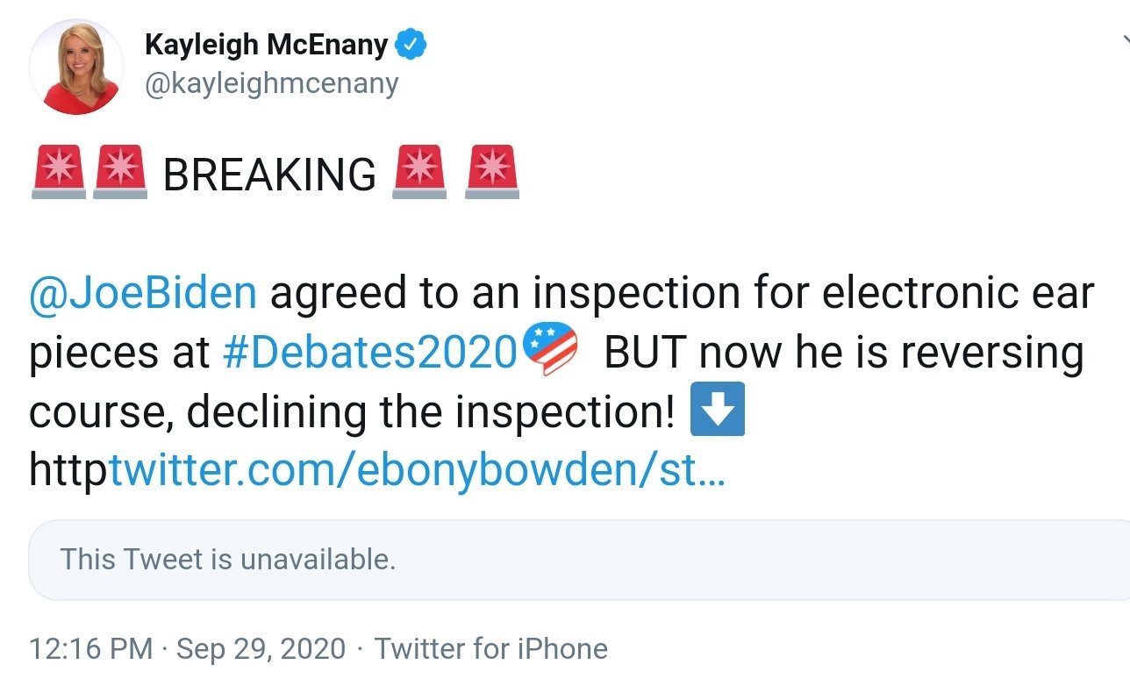Click the second siren emoji before BREAKING
The image size is (1130, 686).
point(119,173)
